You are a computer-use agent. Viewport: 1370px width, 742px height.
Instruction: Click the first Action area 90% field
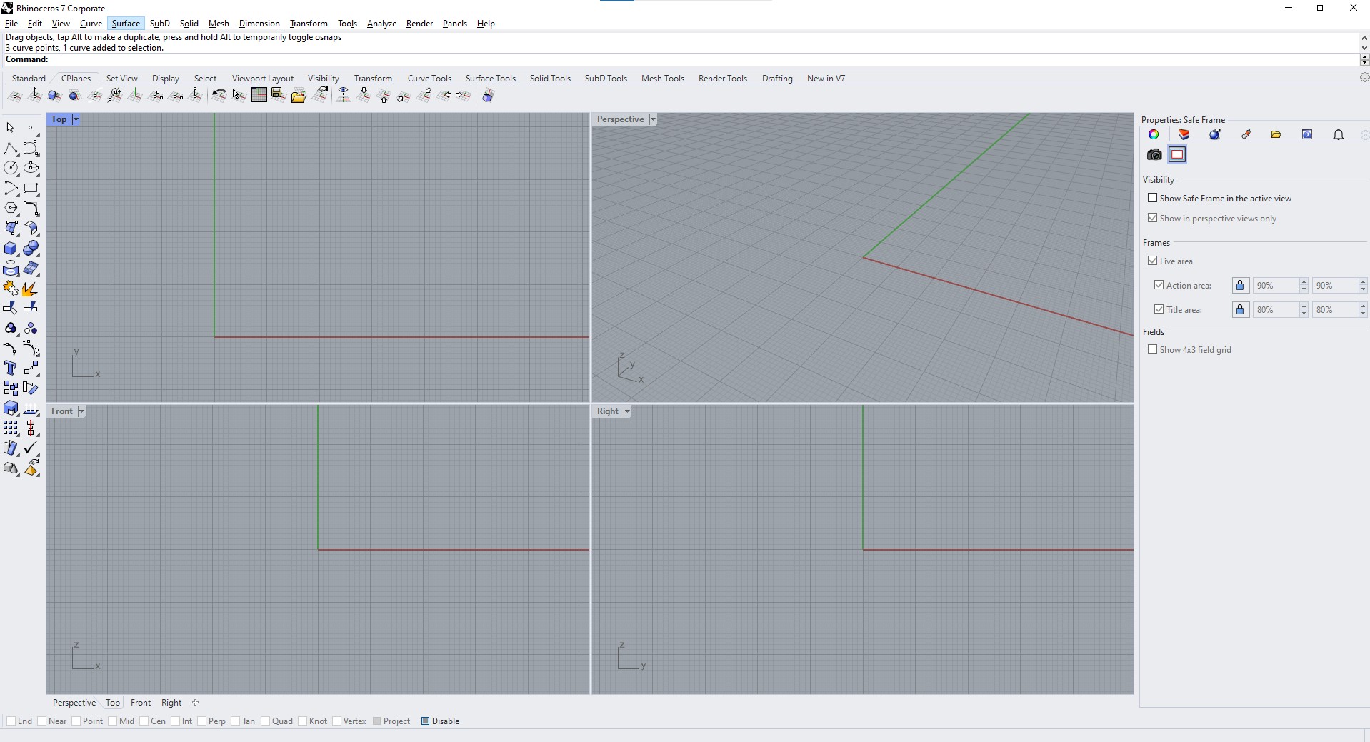coord(1276,286)
